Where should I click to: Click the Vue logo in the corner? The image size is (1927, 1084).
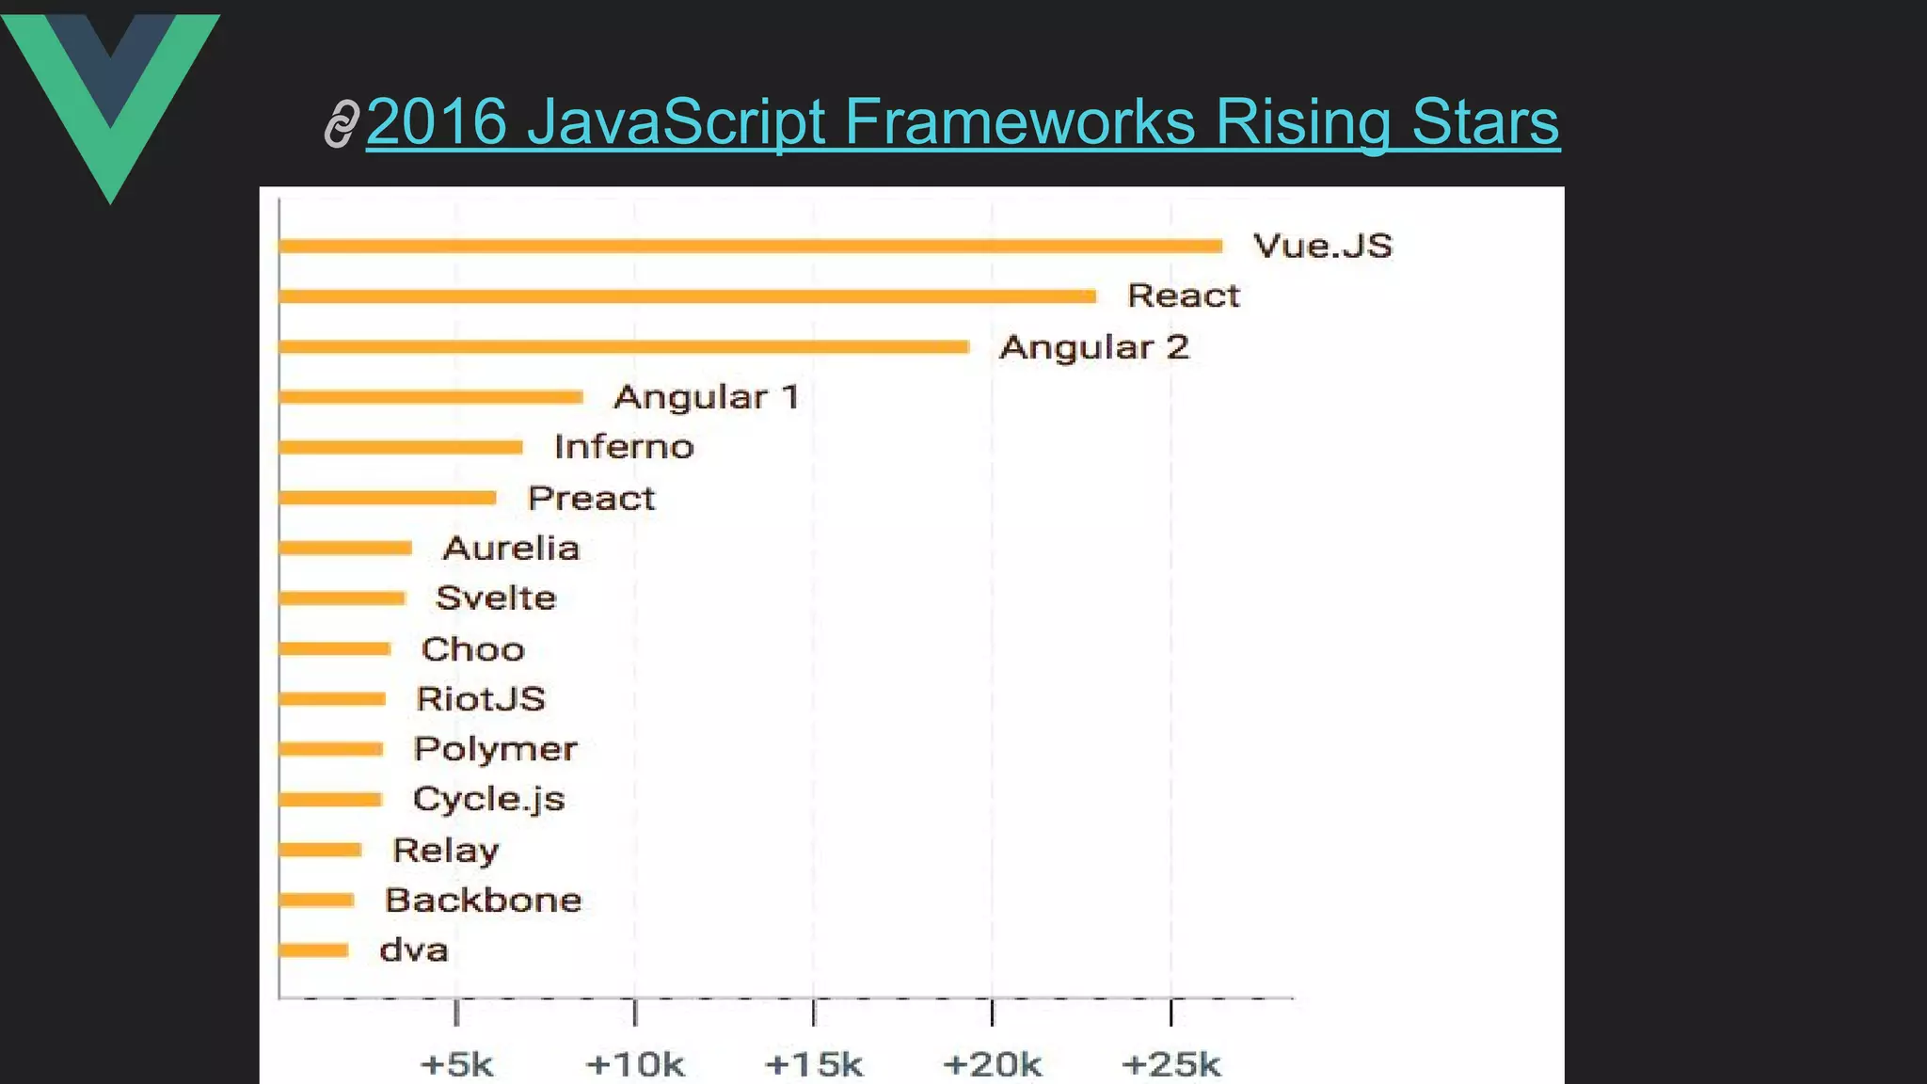coord(110,108)
